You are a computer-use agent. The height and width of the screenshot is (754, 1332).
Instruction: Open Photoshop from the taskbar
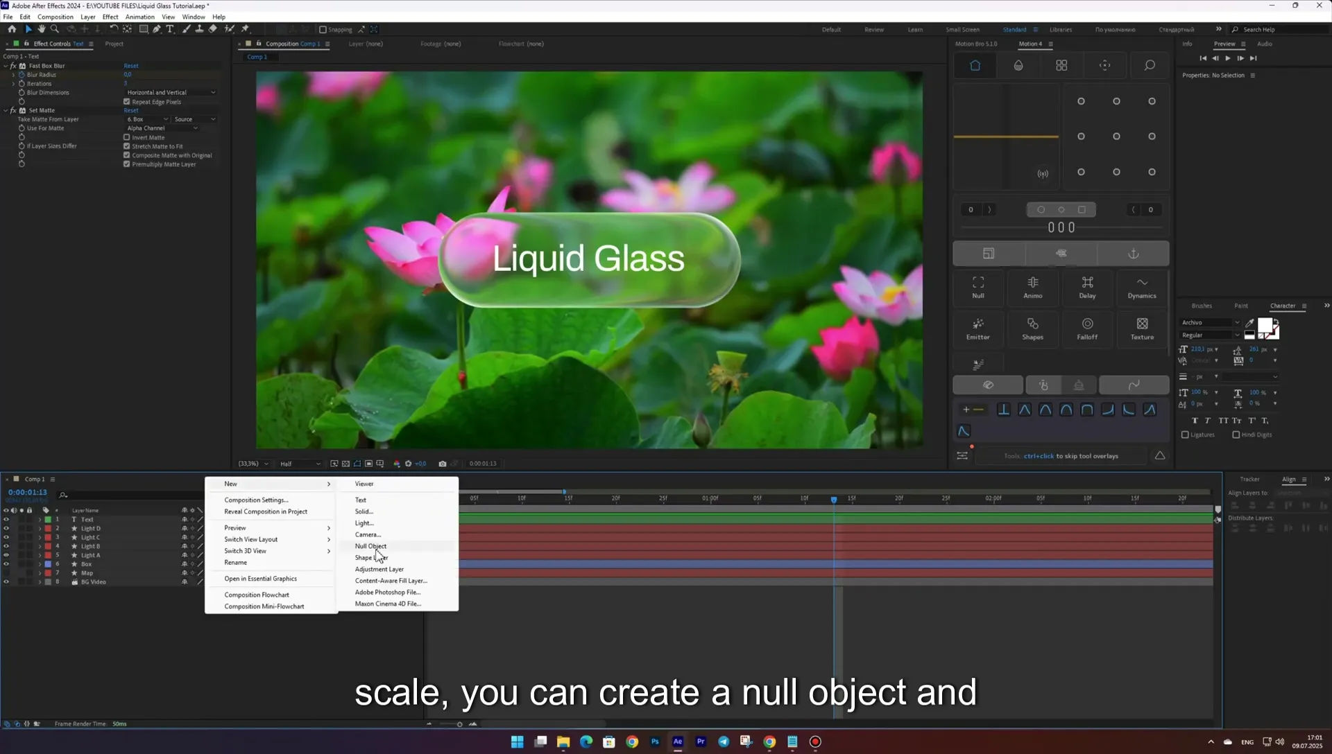pos(655,742)
